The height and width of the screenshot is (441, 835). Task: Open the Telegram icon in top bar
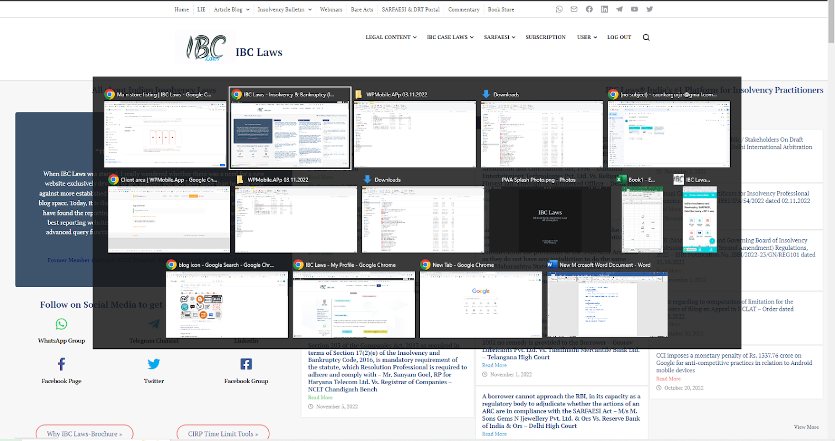tap(619, 9)
